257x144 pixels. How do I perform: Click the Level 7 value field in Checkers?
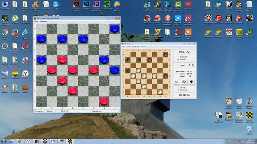(189, 65)
